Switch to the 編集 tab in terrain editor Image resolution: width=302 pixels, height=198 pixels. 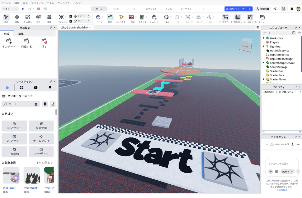pyautogui.click(x=21, y=34)
